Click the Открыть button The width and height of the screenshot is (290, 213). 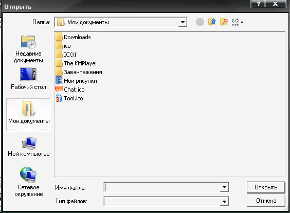tap(266, 187)
